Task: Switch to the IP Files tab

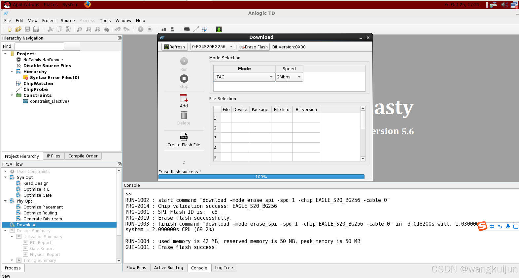Action: pyautogui.click(x=53, y=156)
